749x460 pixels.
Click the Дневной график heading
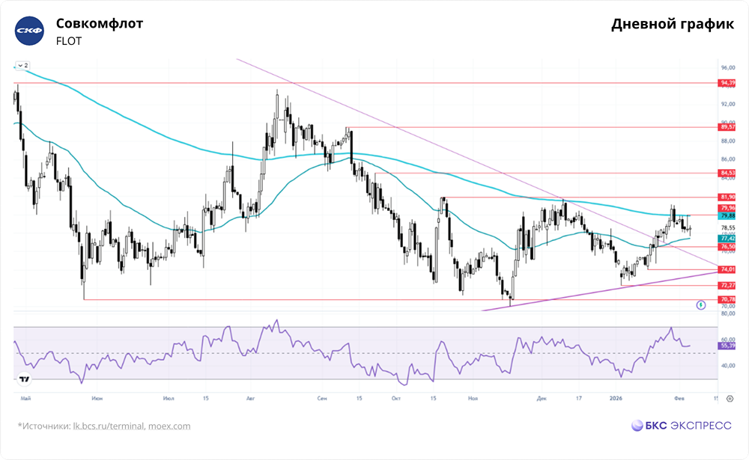point(673,25)
